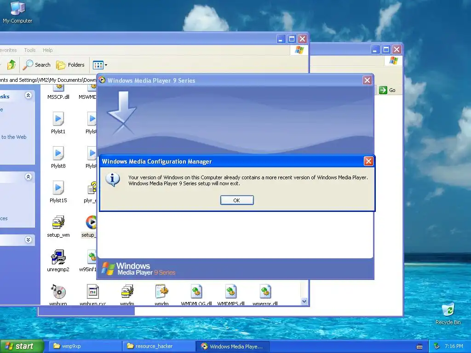Close the Windows Media Player 9 Series setup window

(x=367, y=80)
